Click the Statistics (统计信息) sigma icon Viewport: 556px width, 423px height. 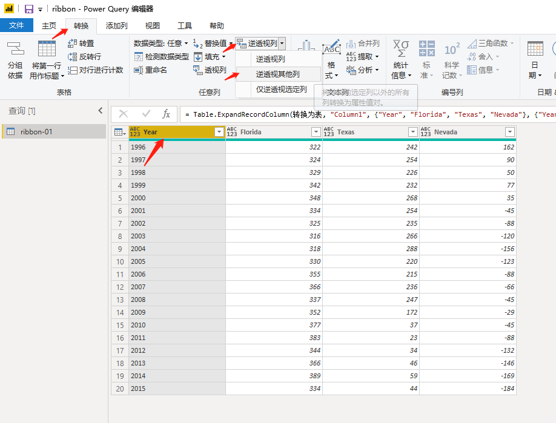pyautogui.click(x=400, y=50)
